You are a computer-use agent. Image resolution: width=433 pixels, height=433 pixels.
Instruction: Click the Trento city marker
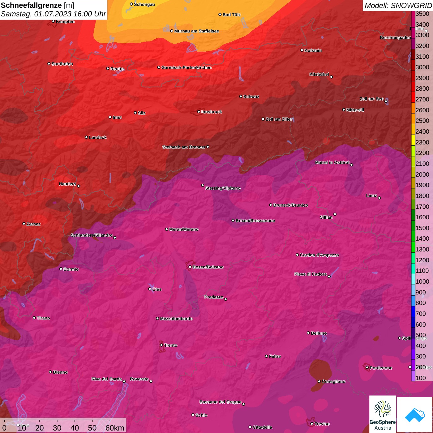pos(161,345)
